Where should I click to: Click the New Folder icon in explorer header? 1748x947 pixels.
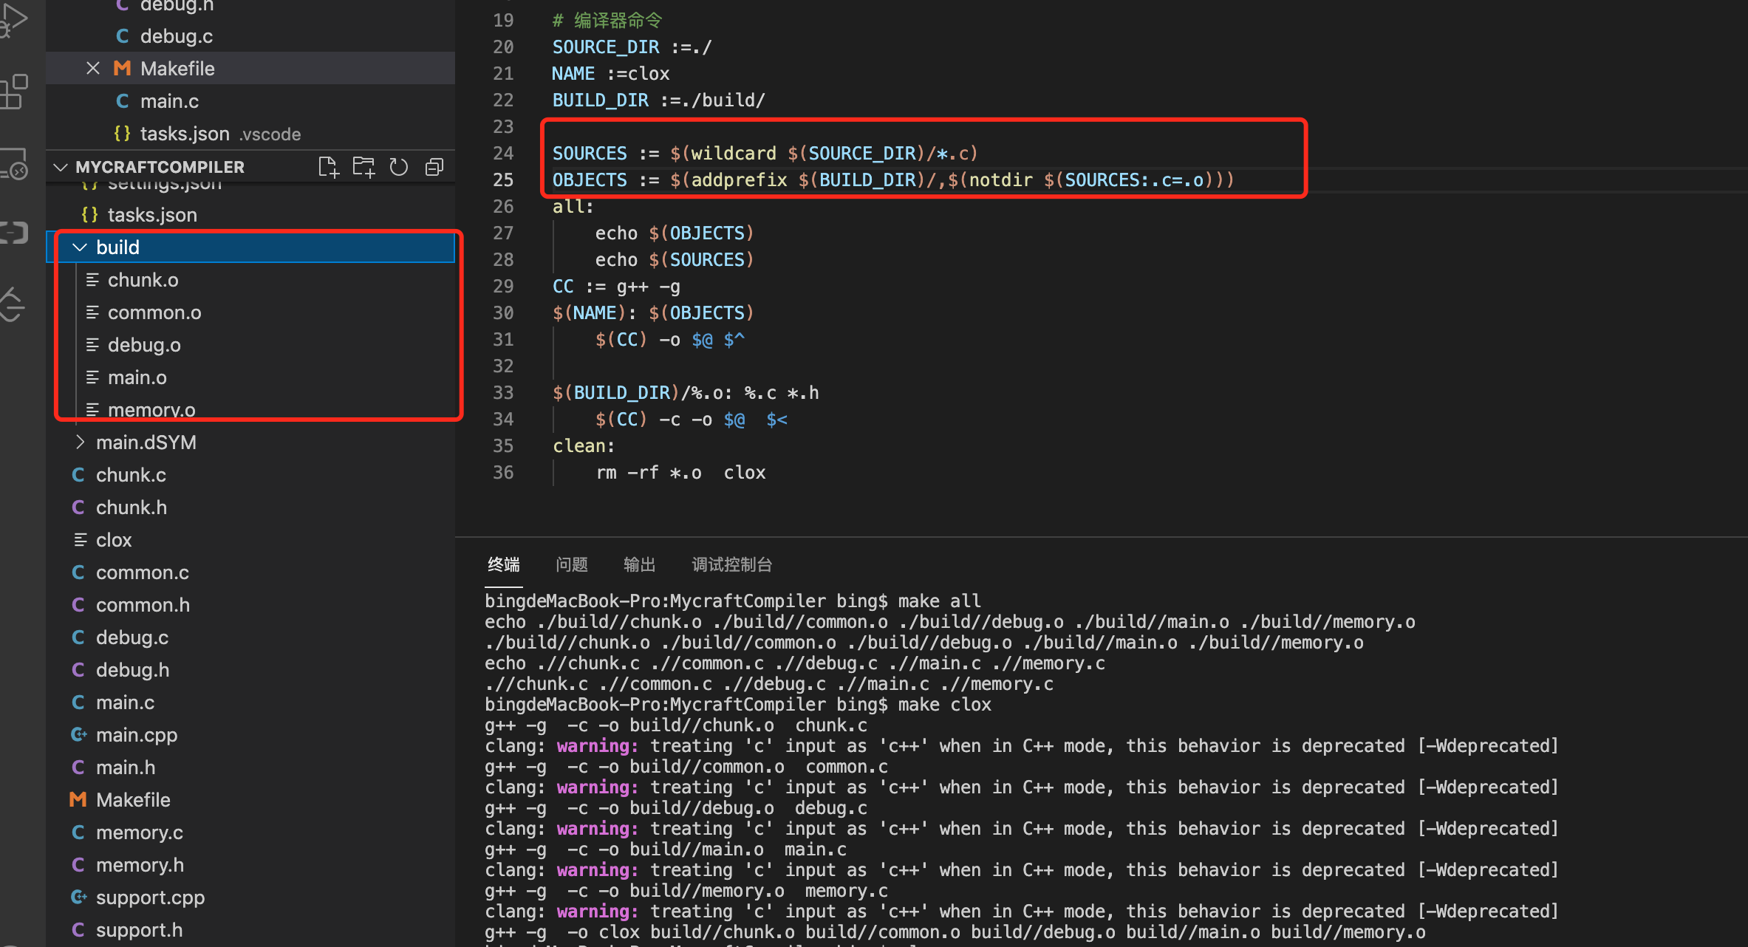pyautogui.click(x=363, y=167)
